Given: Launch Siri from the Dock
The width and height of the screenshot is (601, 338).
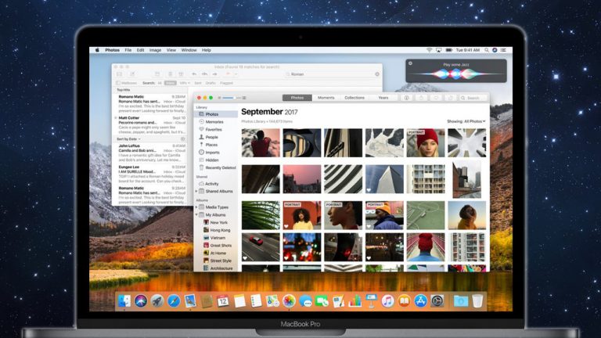Looking at the screenshot, I should [x=141, y=300].
